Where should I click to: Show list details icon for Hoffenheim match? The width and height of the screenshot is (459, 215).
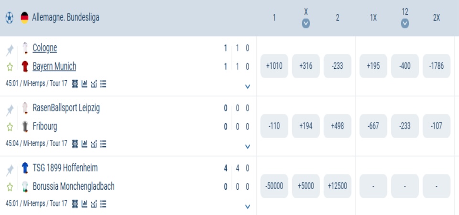[x=103, y=204]
